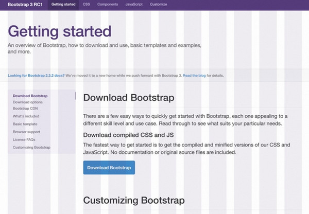Screen dimensions: 309x214
Task: Go to the Components nav item
Action: point(108,4)
